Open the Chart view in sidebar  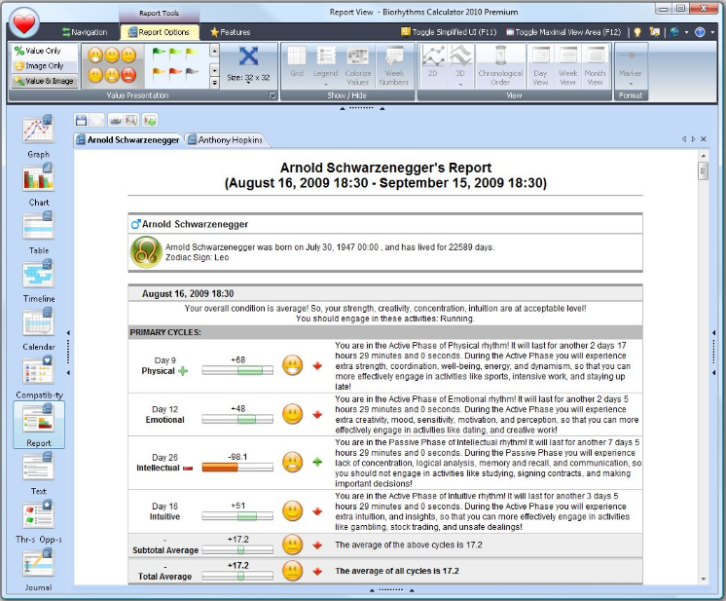tap(38, 185)
